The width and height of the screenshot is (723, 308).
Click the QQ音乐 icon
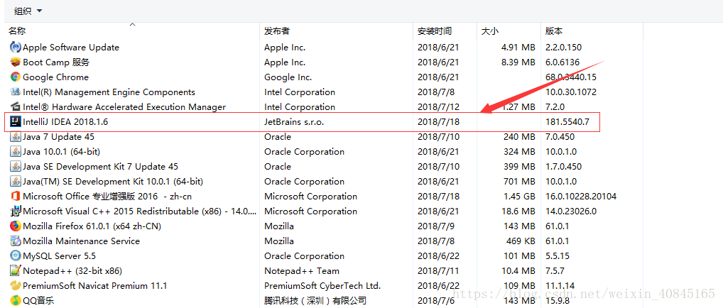(15, 301)
